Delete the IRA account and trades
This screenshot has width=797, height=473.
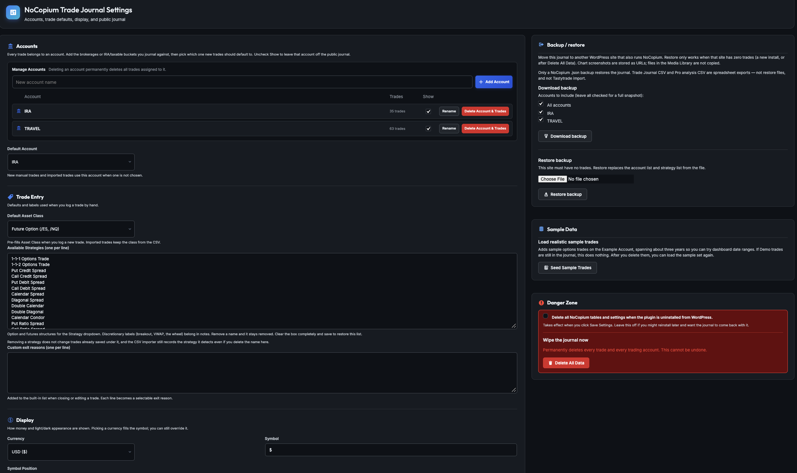(485, 111)
